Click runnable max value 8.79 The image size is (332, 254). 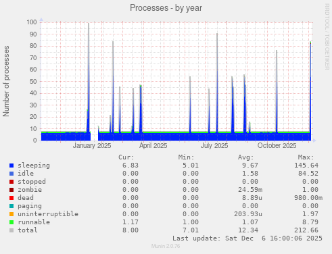pos(310,222)
